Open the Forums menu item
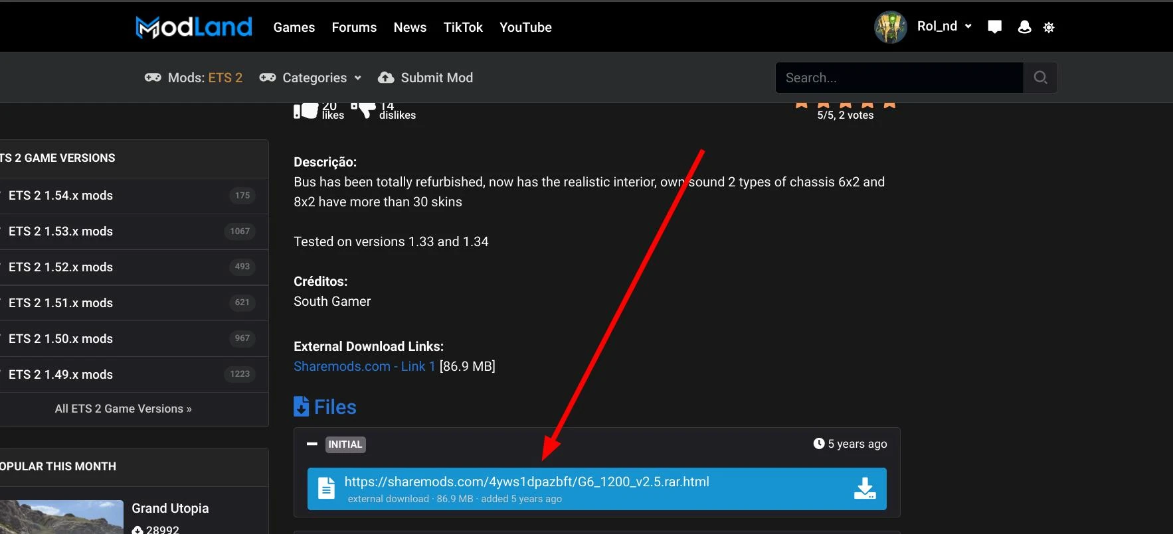Screen dimensions: 1173x534 (354, 27)
